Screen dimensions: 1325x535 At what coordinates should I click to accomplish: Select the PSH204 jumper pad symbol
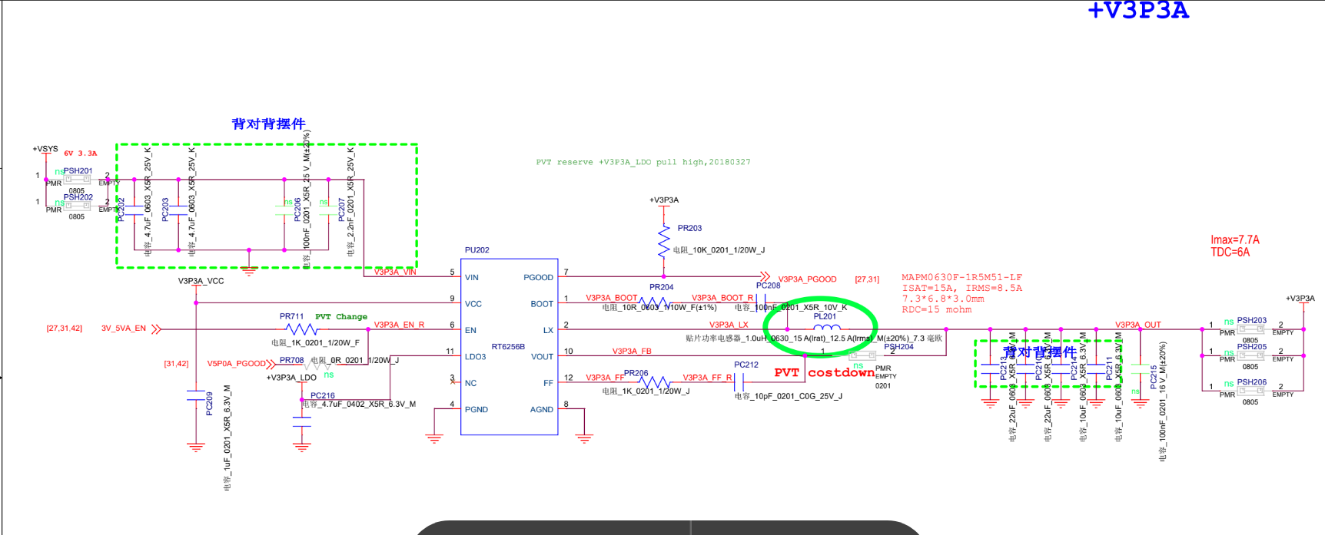(862, 355)
